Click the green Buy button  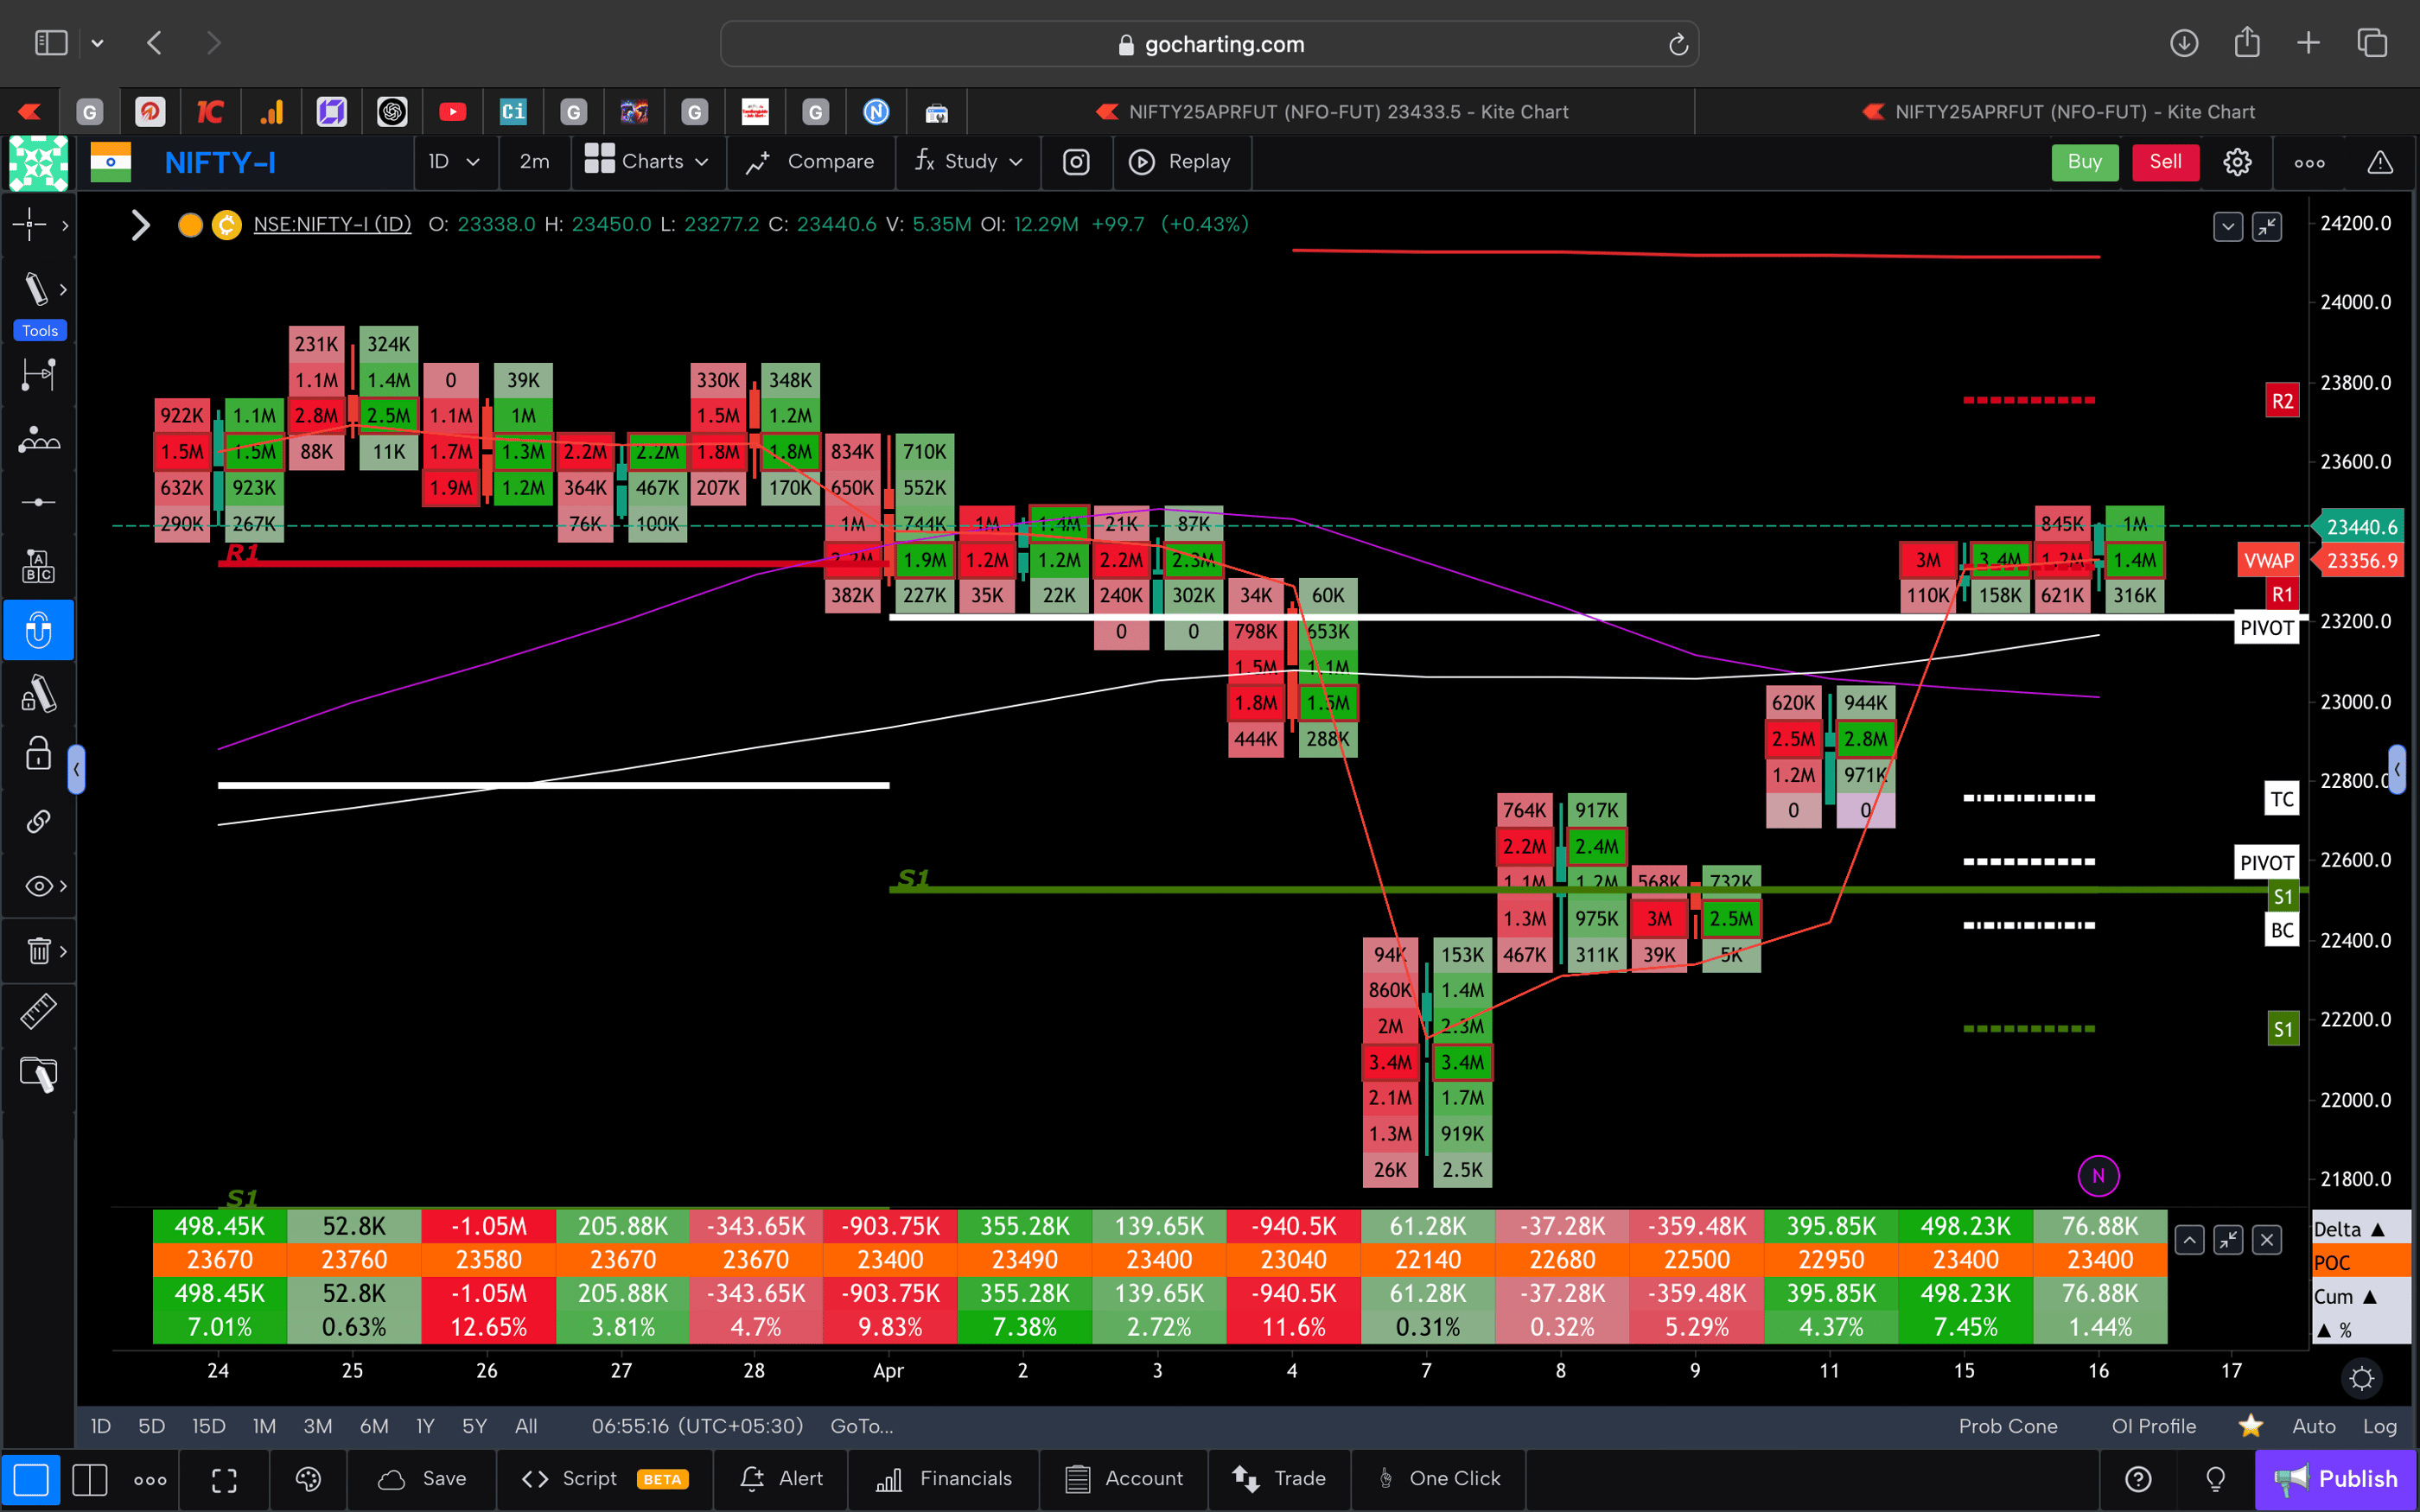point(2085,161)
